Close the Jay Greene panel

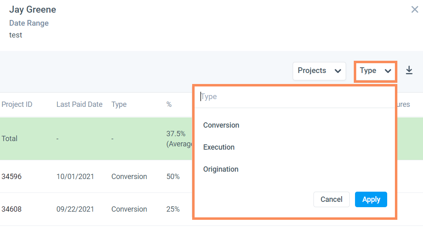click(414, 9)
